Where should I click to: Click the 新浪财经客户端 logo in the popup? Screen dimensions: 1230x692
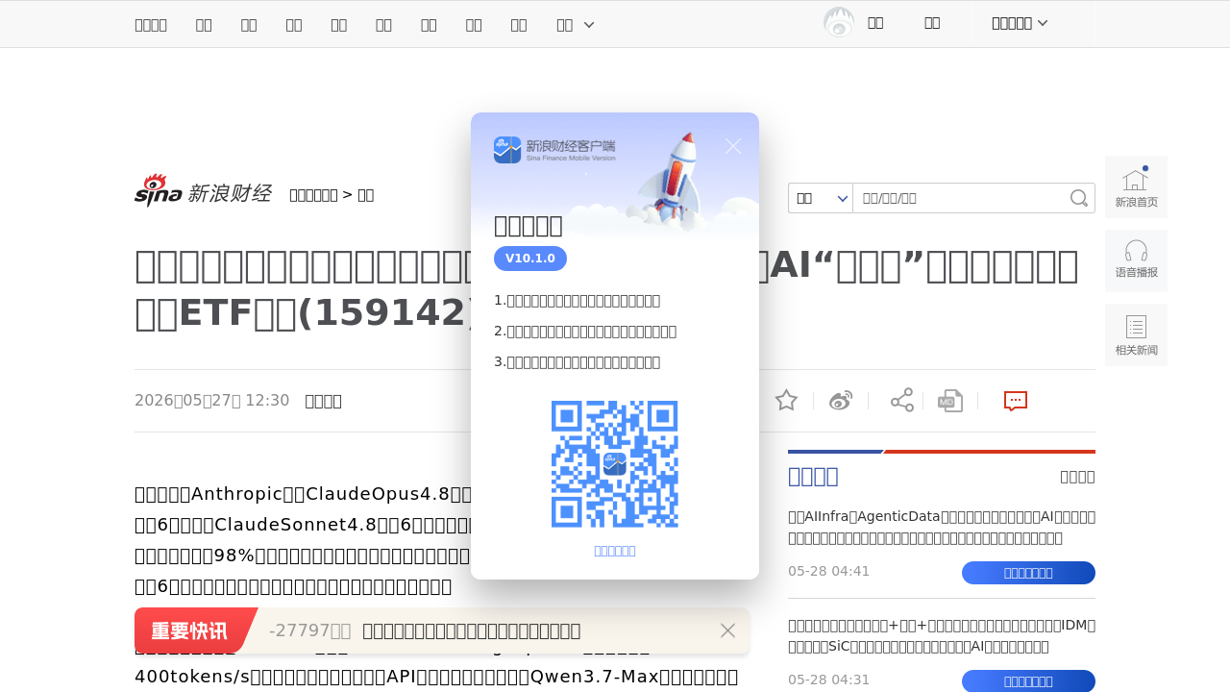coord(554,150)
